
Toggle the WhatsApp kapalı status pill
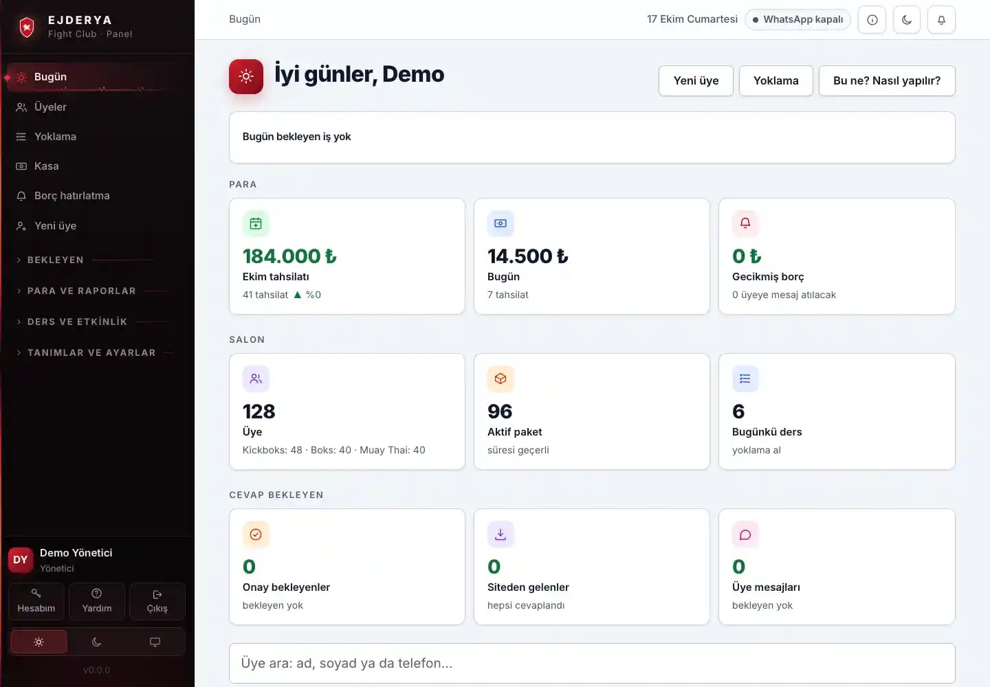click(797, 20)
